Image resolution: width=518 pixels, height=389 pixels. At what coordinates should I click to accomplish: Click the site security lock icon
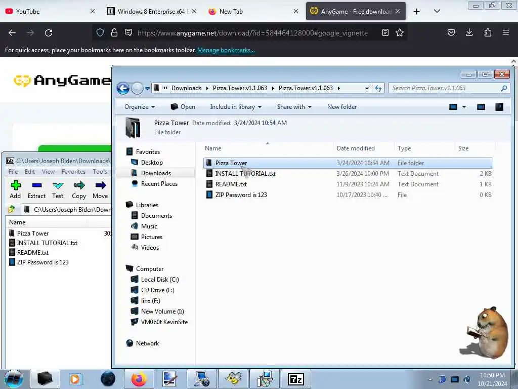[114, 32]
